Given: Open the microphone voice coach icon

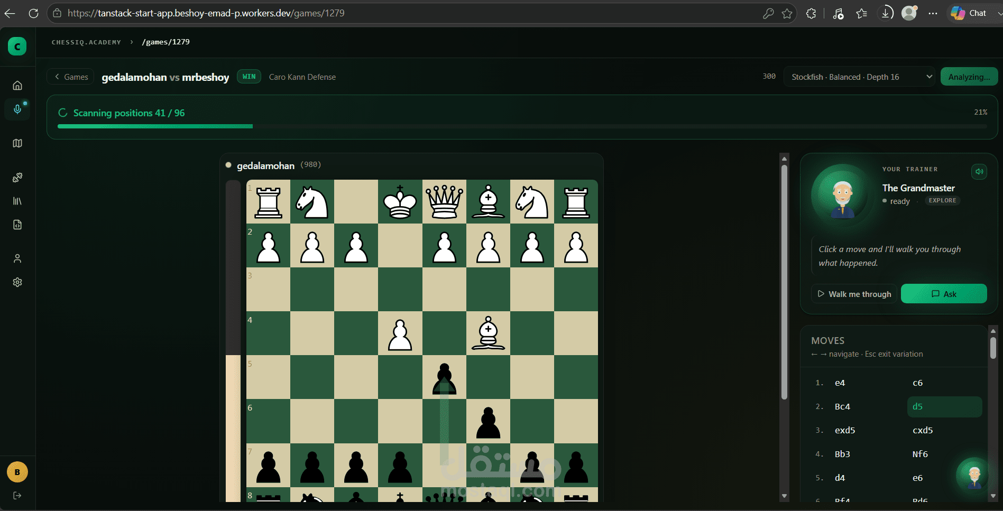Looking at the screenshot, I should coord(17,109).
